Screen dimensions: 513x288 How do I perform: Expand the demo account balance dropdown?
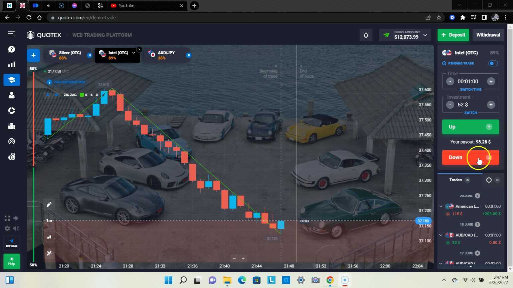(425, 35)
